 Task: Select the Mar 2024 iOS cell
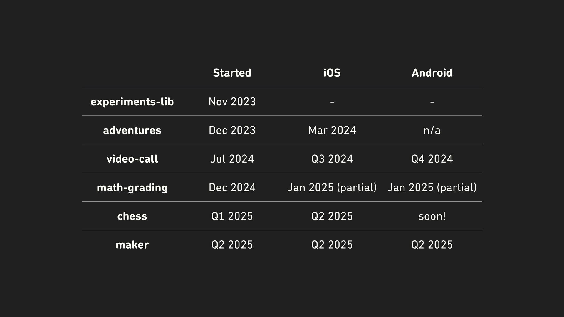332,130
